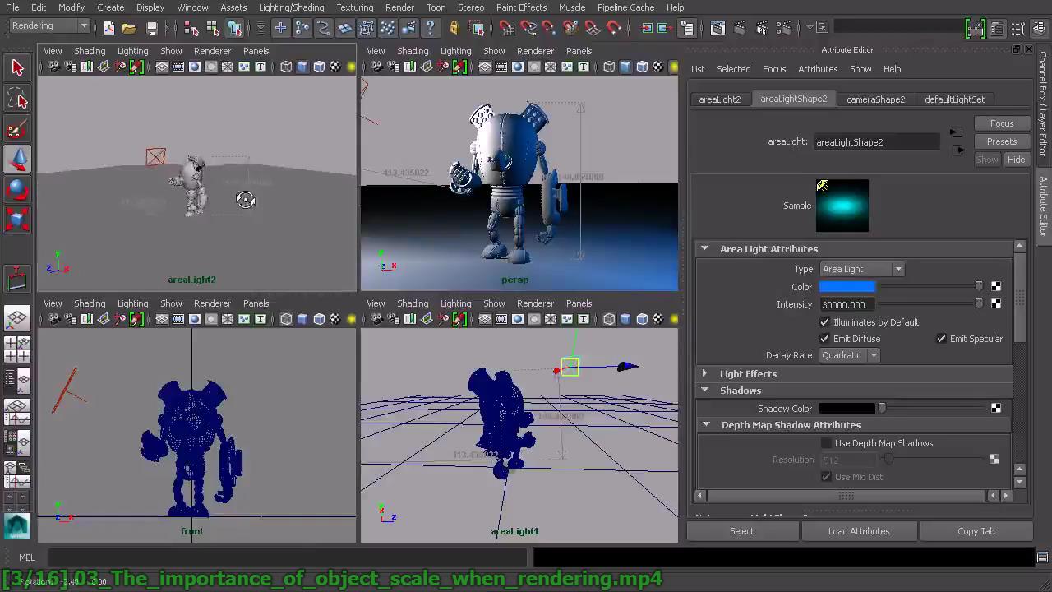Click the blue light Color swatch

coord(847,287)
